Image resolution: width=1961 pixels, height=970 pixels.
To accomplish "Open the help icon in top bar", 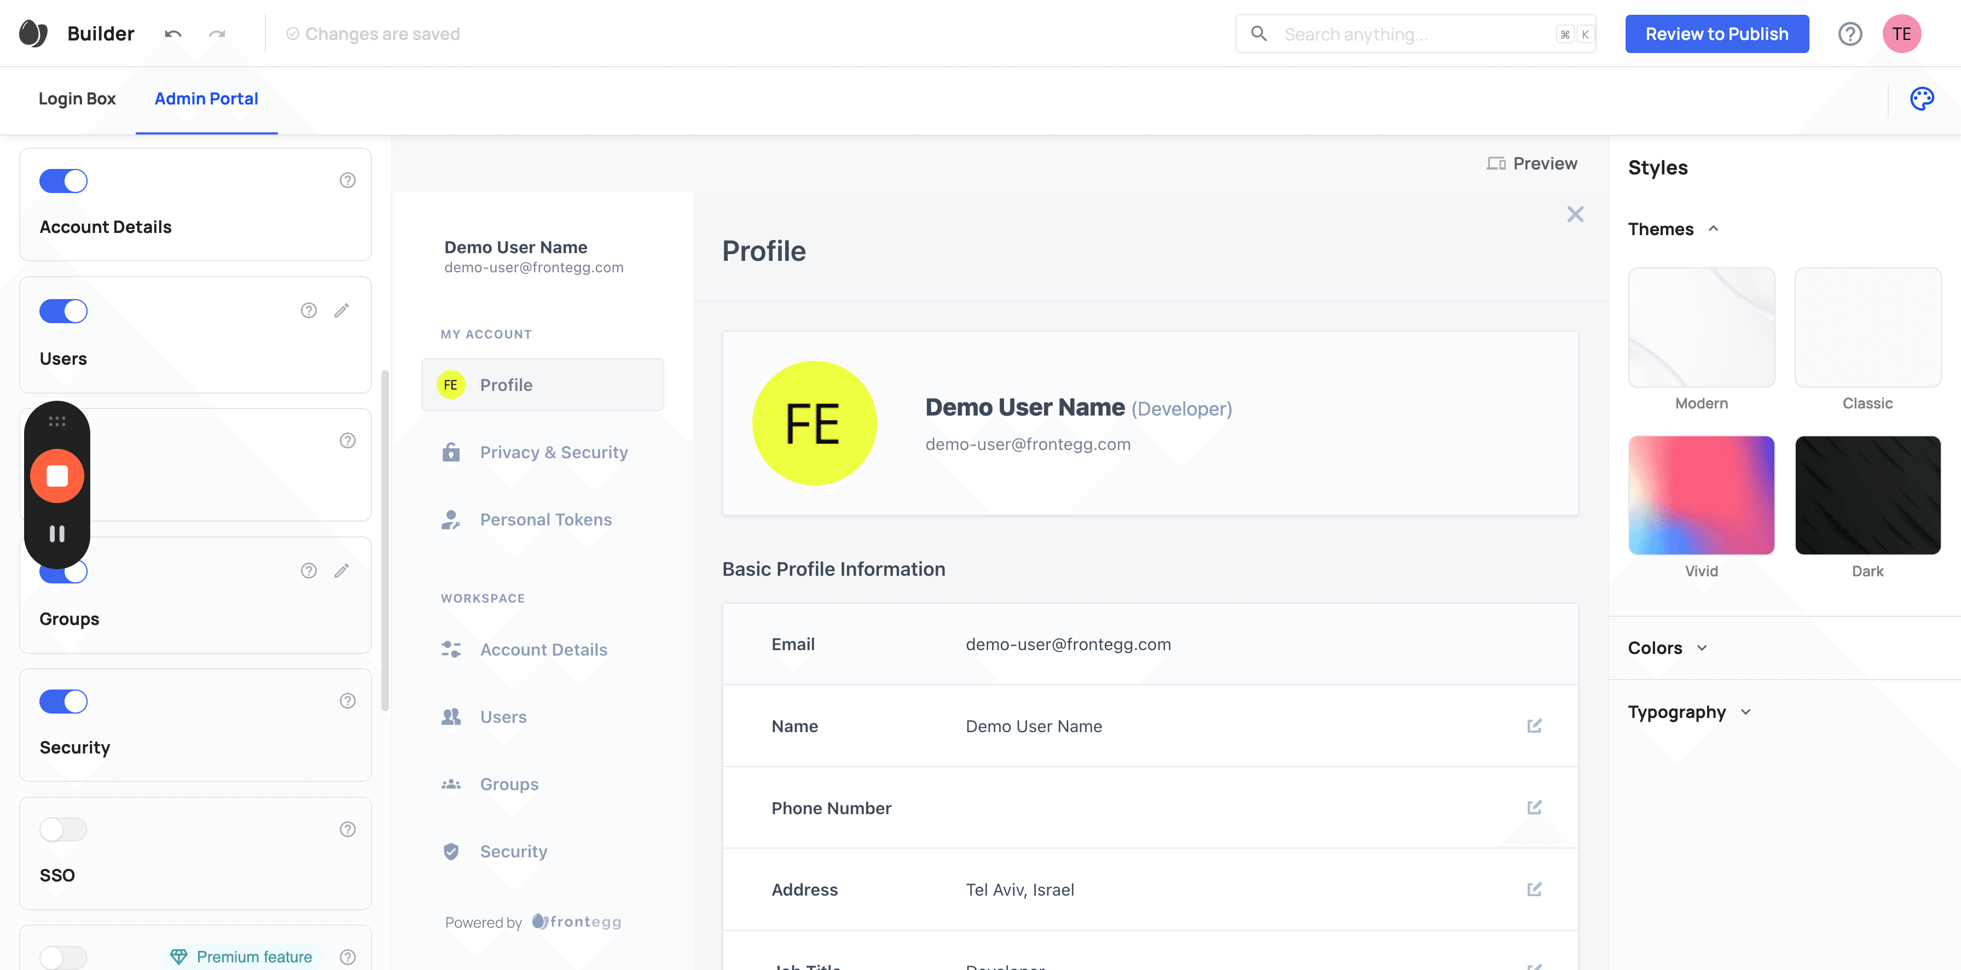I will pos(1850,33).
